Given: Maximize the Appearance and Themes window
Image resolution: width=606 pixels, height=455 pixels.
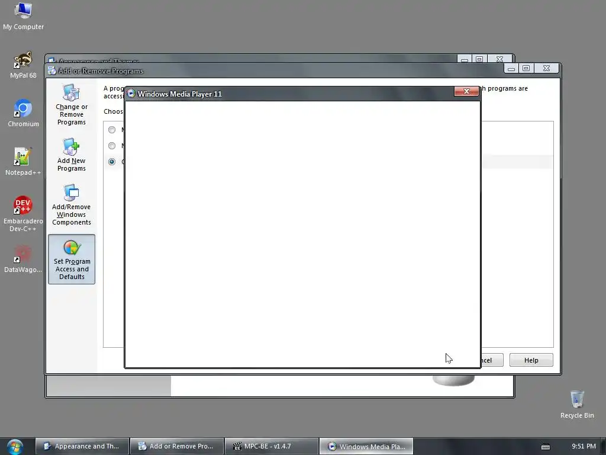Looking at the screenshot, I should [x=479, y=59].
